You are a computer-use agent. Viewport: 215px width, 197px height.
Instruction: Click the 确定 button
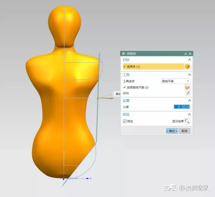172,131
